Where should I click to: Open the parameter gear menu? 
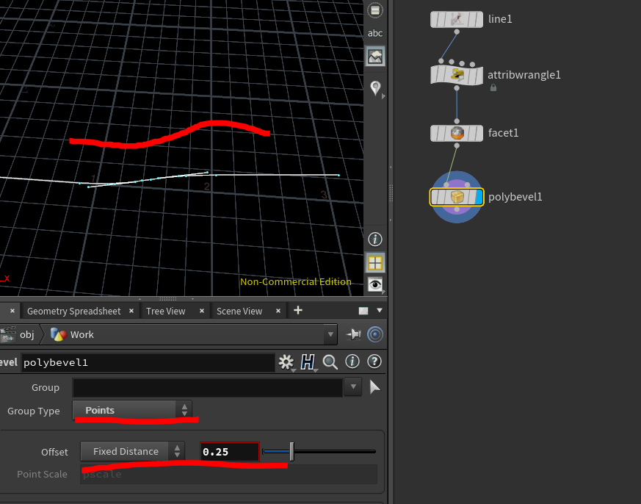pyautogui.click(x=286, y=362)
